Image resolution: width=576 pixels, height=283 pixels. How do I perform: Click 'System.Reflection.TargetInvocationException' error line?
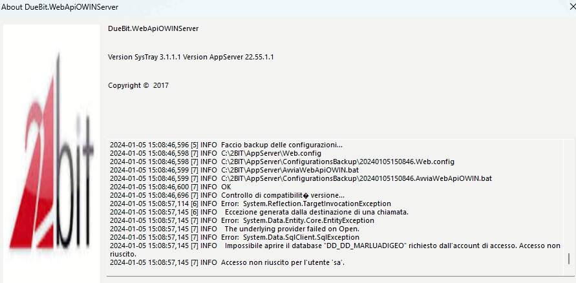[x=251, y=204]
